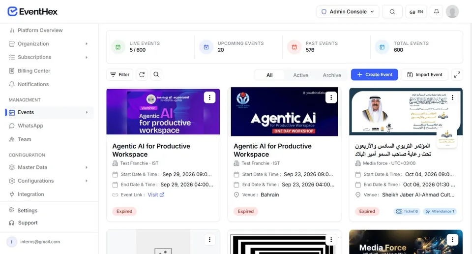Open the Team page
Image resolution: width=472 pixels, height=254 pixels.
pyautogui.click(x=25, y=139)
